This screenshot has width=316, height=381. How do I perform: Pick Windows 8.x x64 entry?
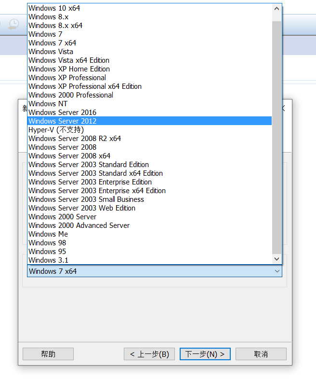tap(149, 26)
